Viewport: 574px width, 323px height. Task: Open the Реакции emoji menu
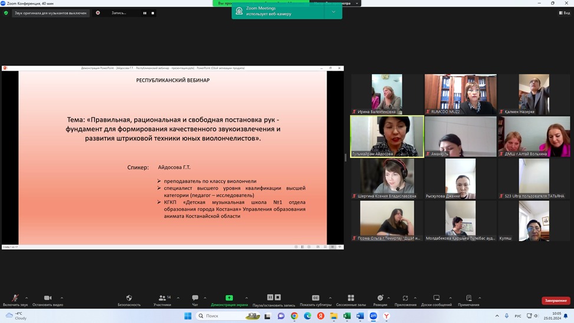[x=380, y=300]
